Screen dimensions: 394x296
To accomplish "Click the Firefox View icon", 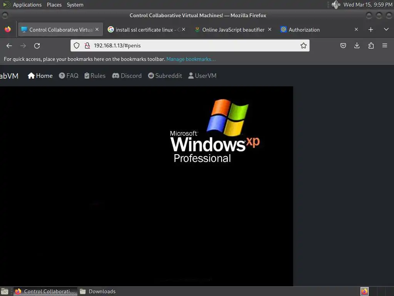I will [x=8, y=29].
